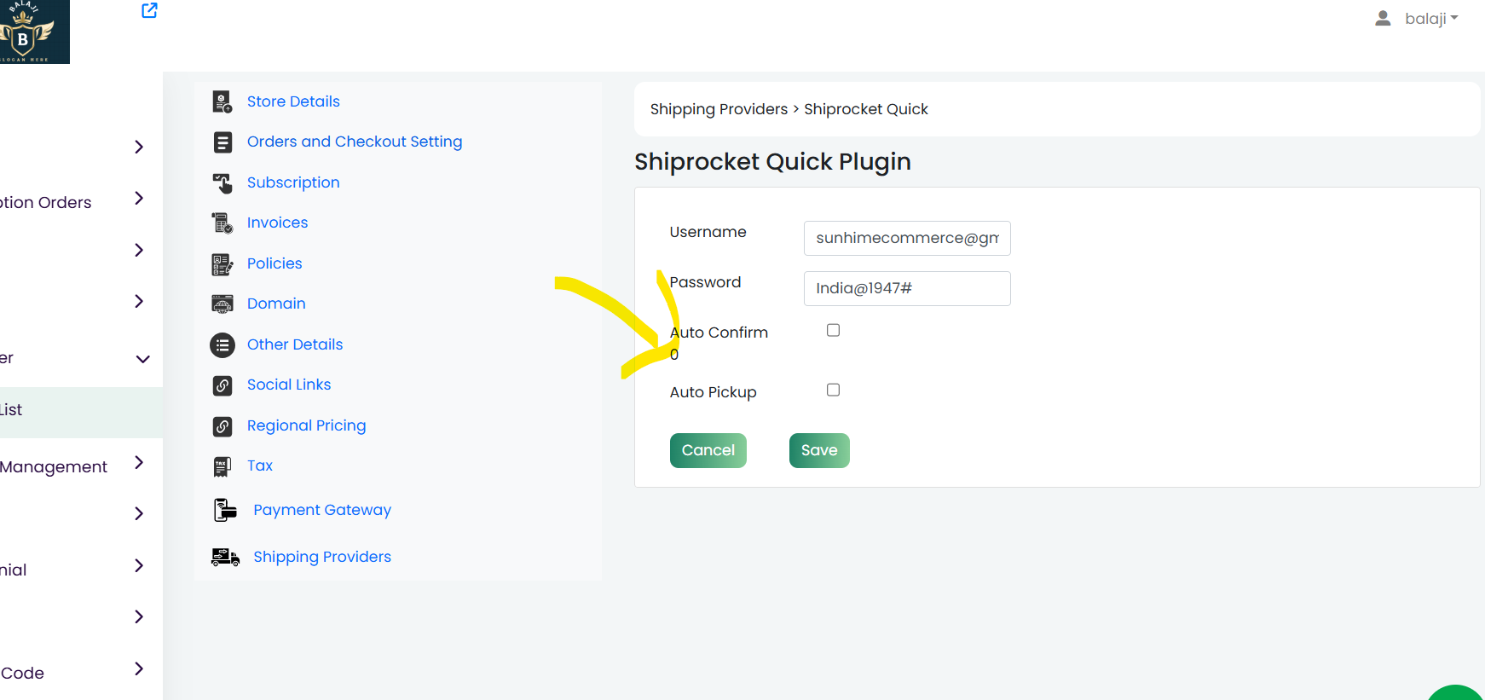The width and height of the screenshot is (1485, 700).
Task: Open Regional Pricing settings
Action: [x=307, y=425]
